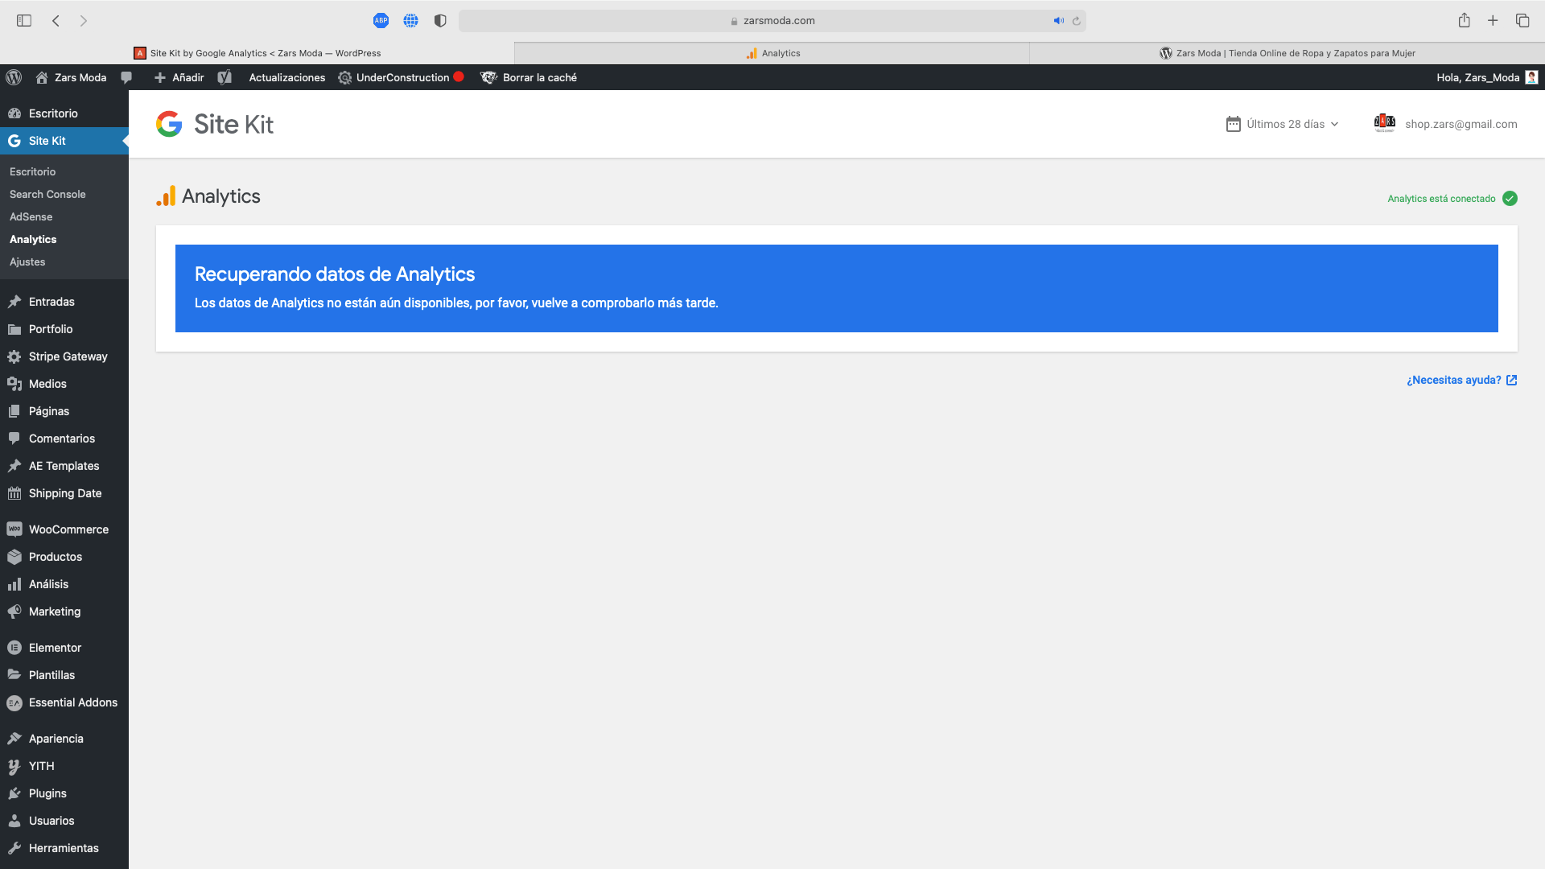Expand the Últimos 28 días date range dropdown
The height and width of the screenshot is (869, 1545).
1283,124
